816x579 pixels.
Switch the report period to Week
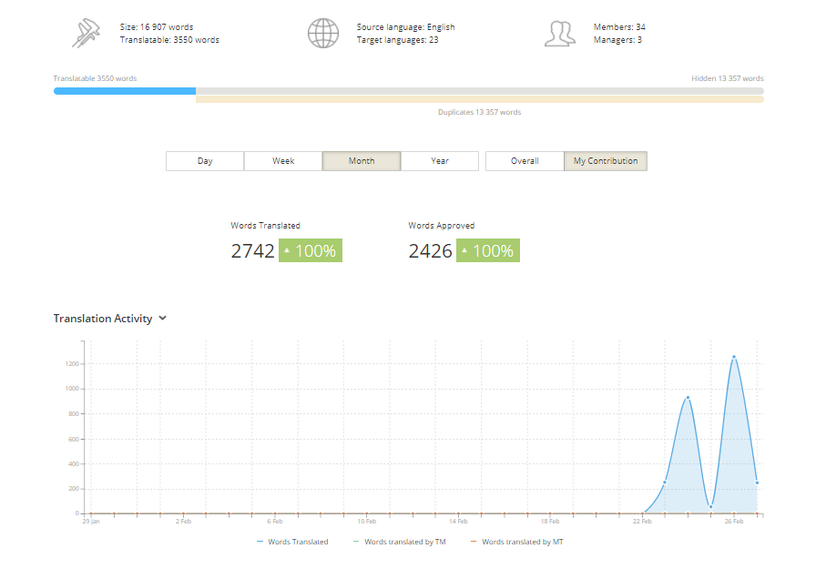283,161
